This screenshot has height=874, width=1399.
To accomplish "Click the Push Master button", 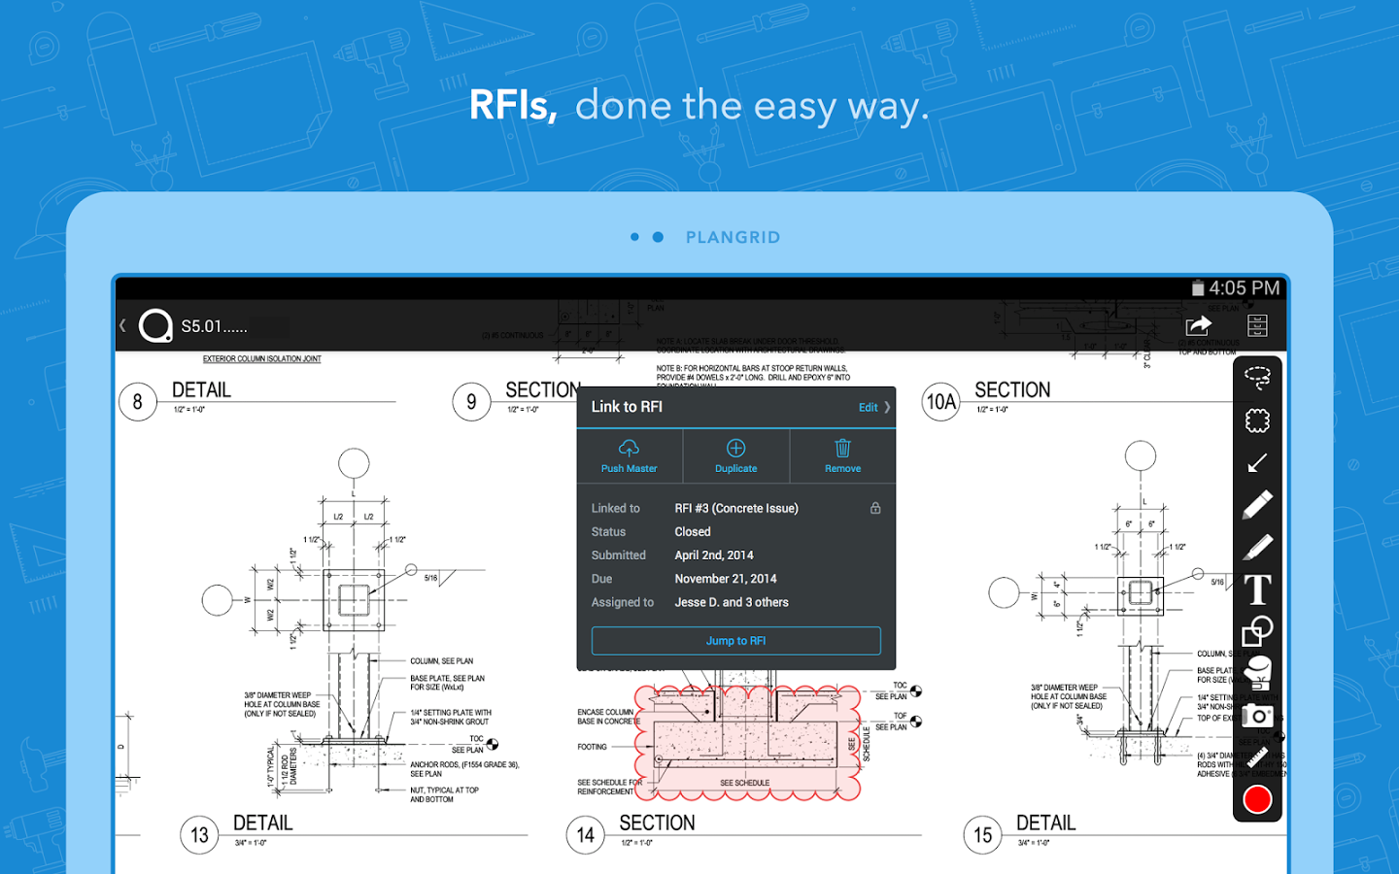I will 629,456.
